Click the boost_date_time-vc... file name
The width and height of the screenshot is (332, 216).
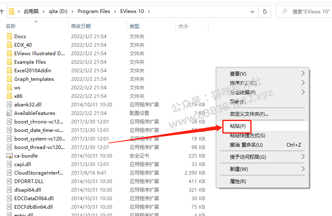coord(39,130)
